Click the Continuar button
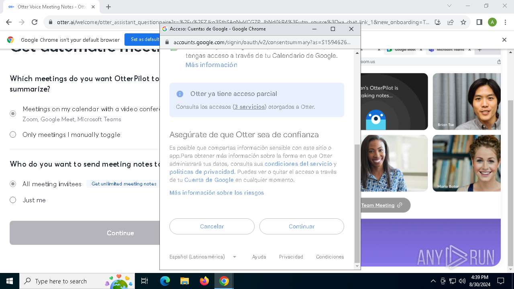 click(x=302, y=226)
